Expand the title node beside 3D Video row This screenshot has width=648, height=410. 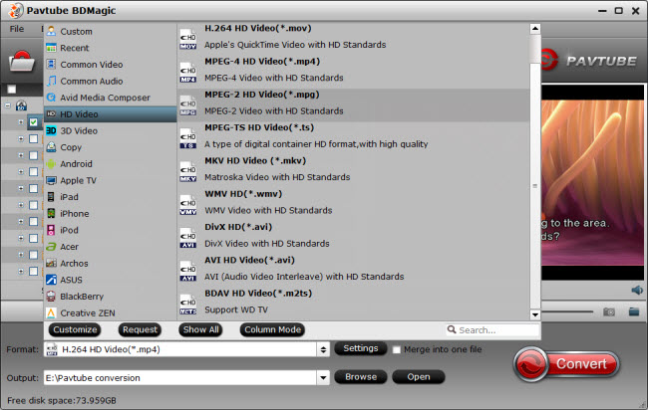pos(21,138)
